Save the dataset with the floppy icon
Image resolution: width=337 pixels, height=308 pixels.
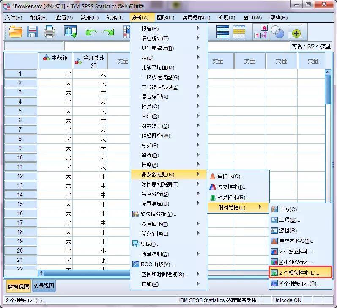click(x=33, y=32)
